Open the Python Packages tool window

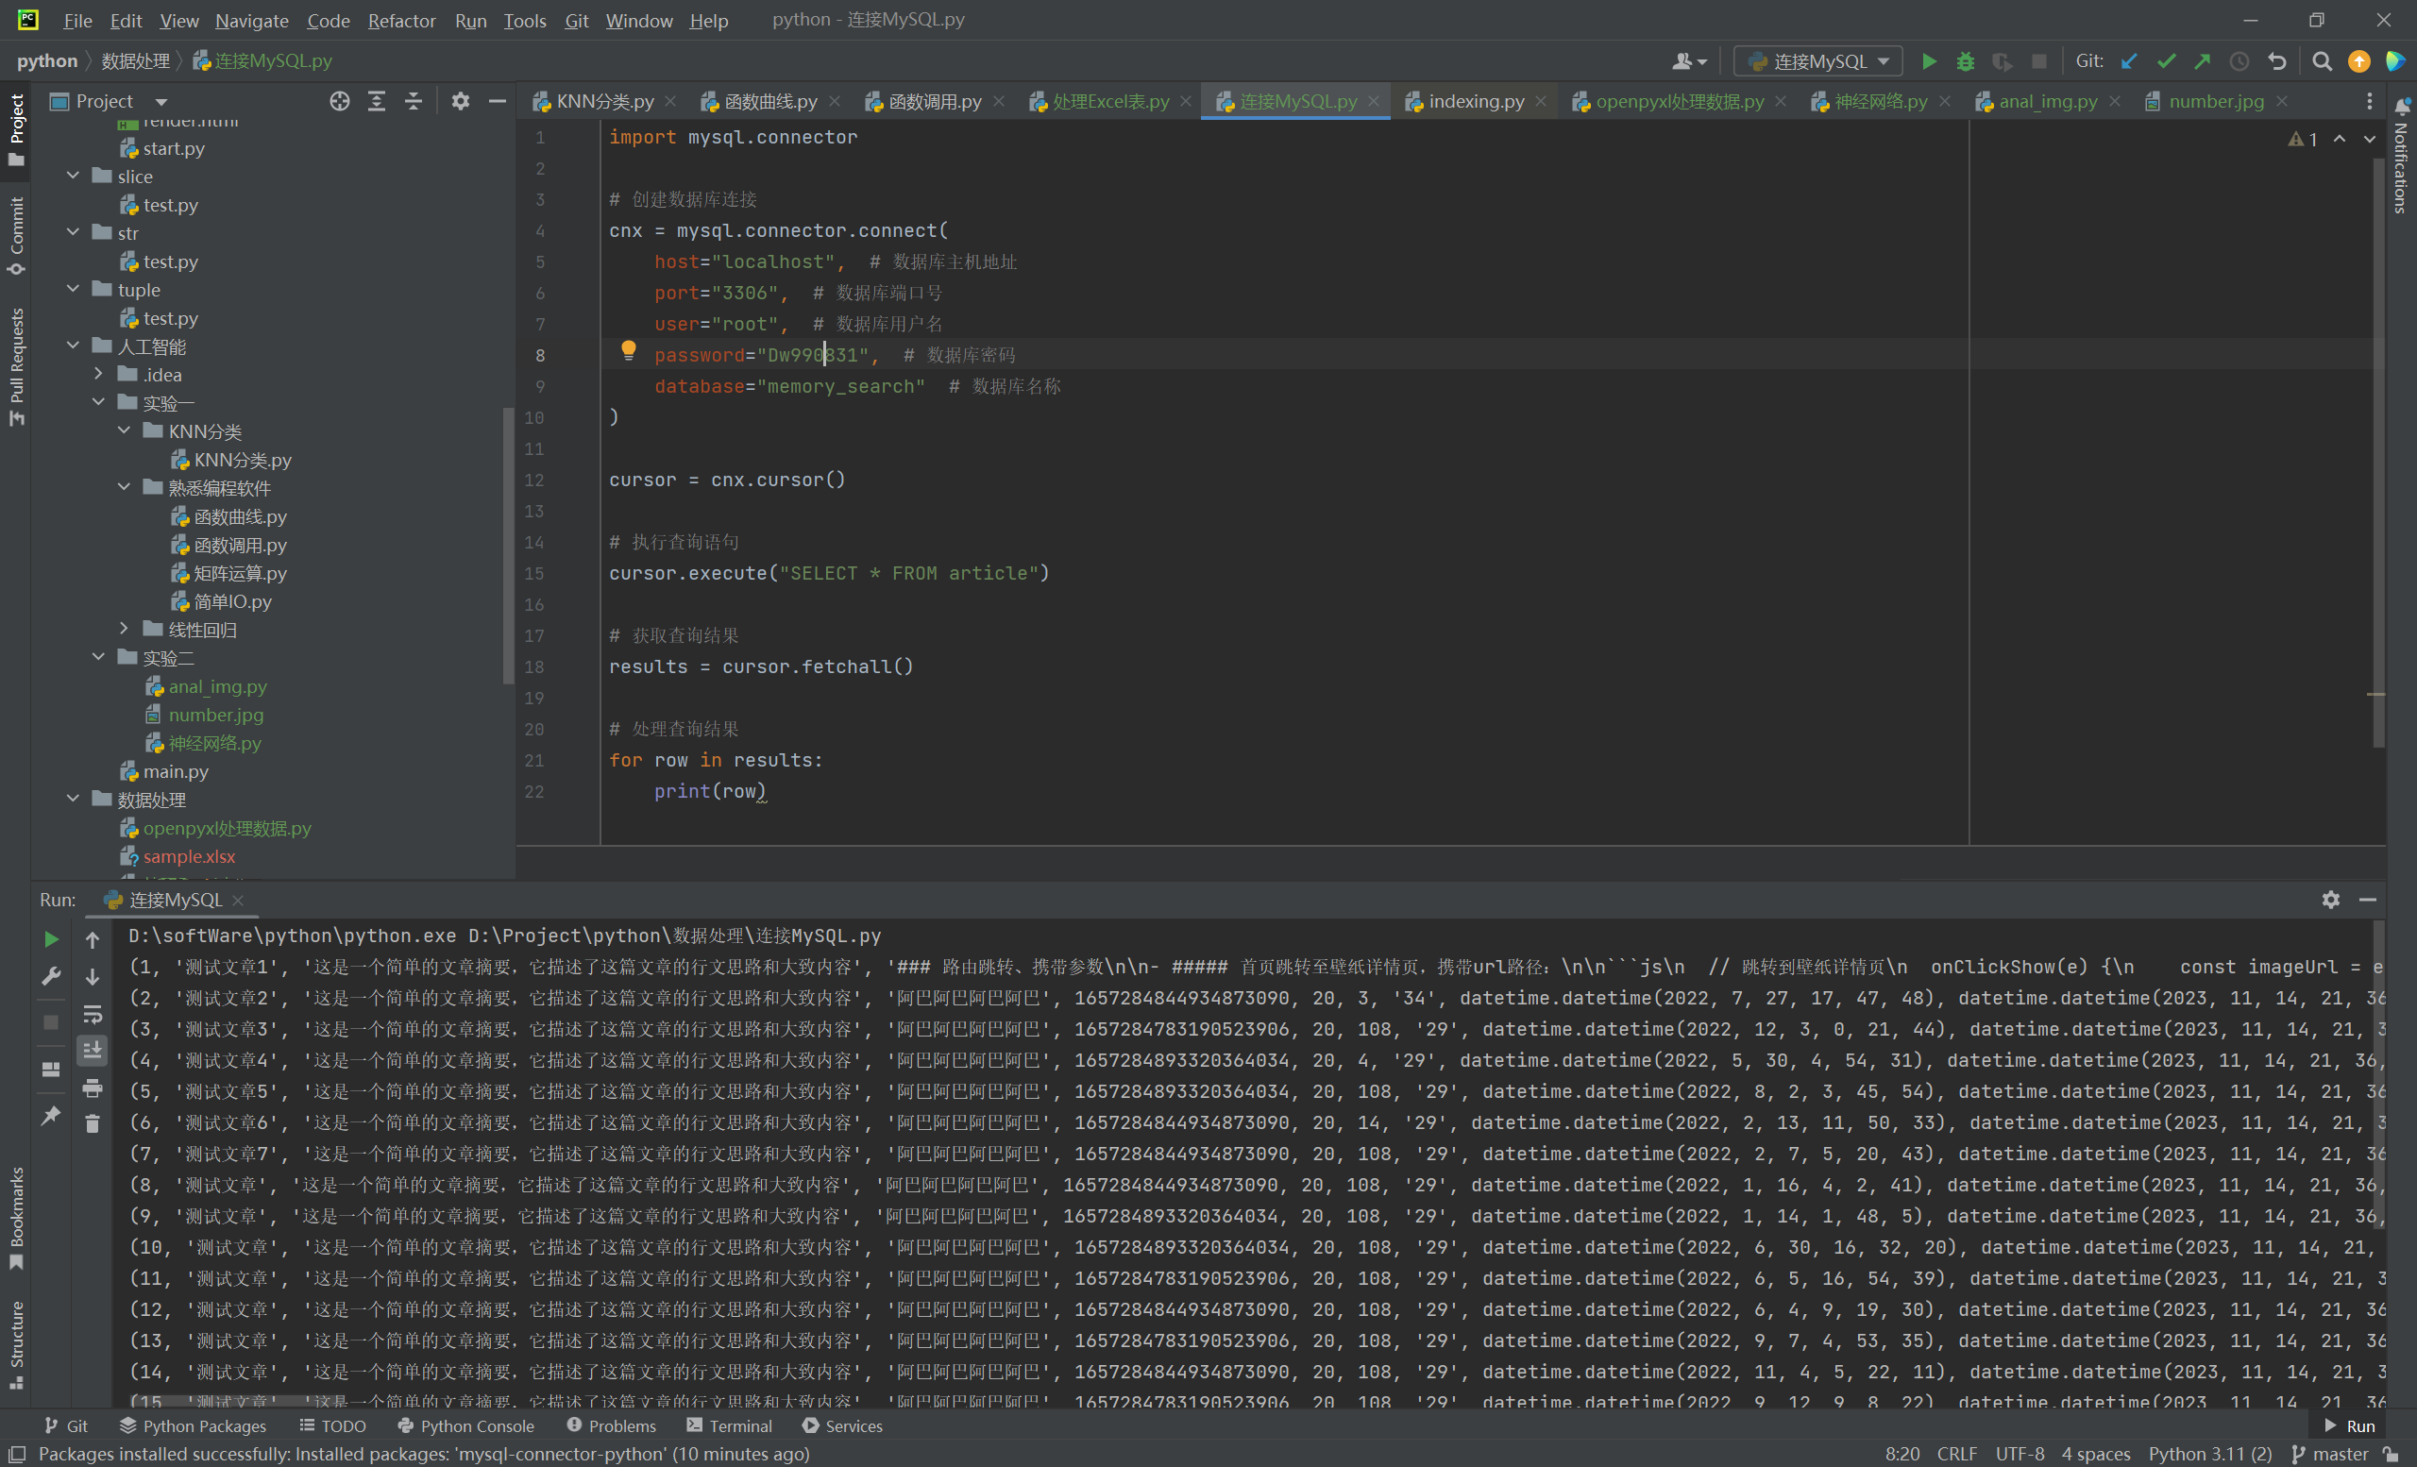194,1425
